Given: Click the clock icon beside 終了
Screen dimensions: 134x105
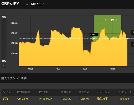Looking at the screenshot, I should (106, 20).
